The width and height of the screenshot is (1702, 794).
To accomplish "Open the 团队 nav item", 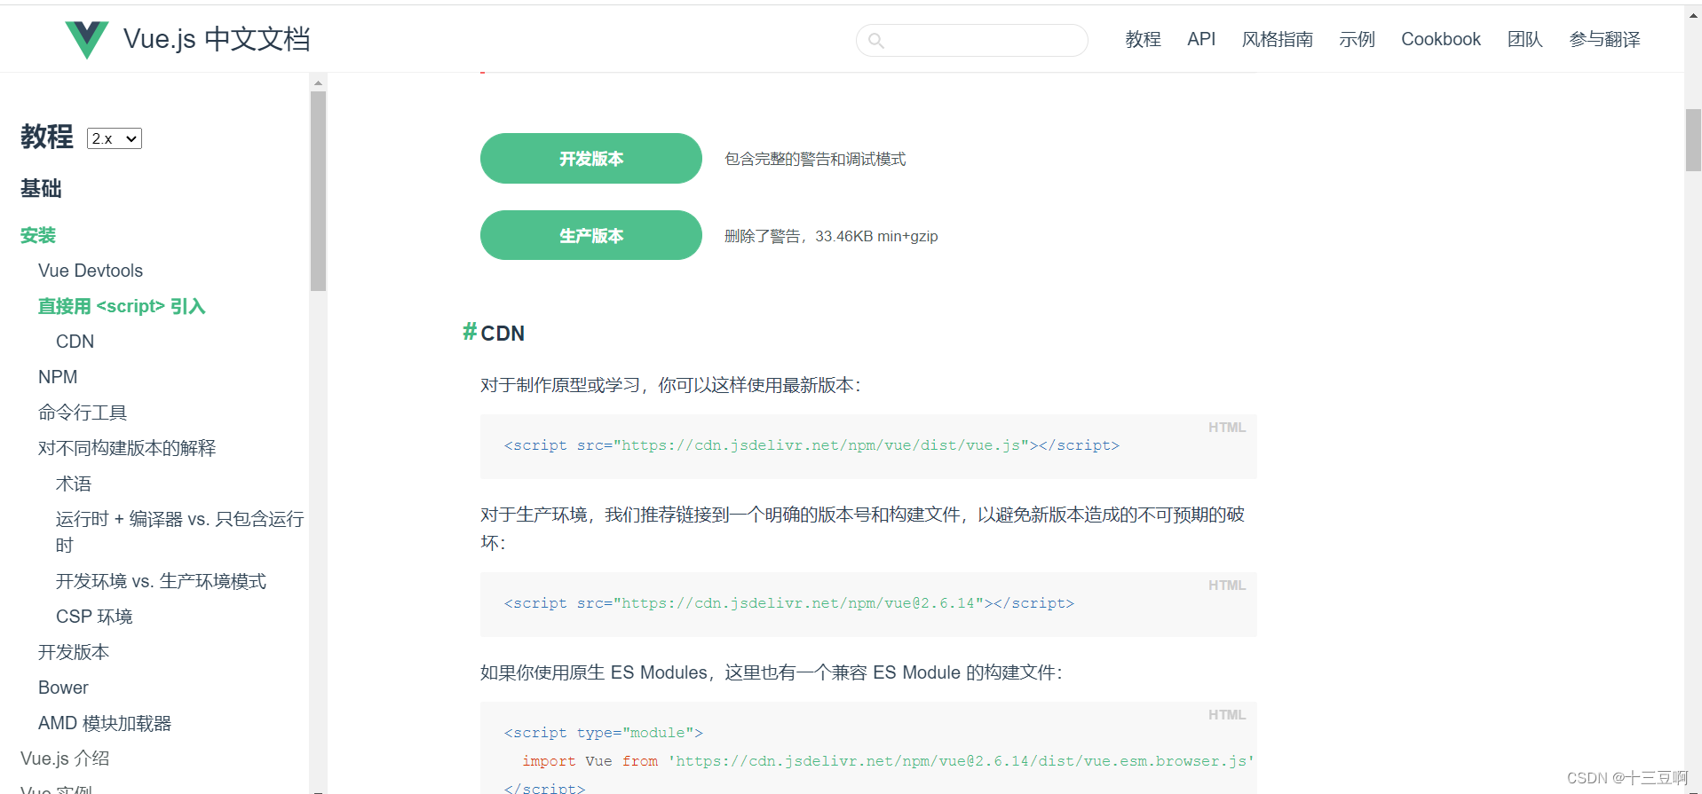I will coord(1524,39).
